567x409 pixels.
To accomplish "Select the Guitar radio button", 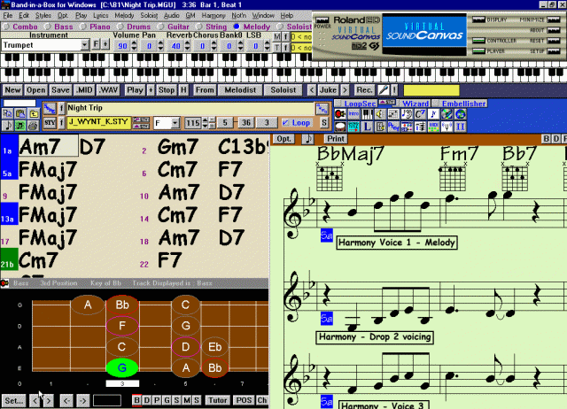I will pos(161,27).
